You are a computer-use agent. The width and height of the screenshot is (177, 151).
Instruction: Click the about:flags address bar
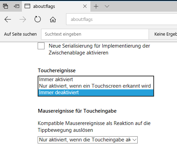(122, 19)
